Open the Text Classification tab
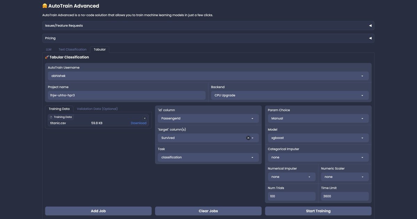417x219 pixels. (x=72, y=49)
